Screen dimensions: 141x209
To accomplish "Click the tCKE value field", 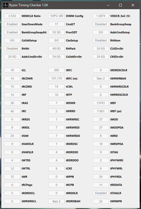I will pyautogui.click(x=56, y=169).
